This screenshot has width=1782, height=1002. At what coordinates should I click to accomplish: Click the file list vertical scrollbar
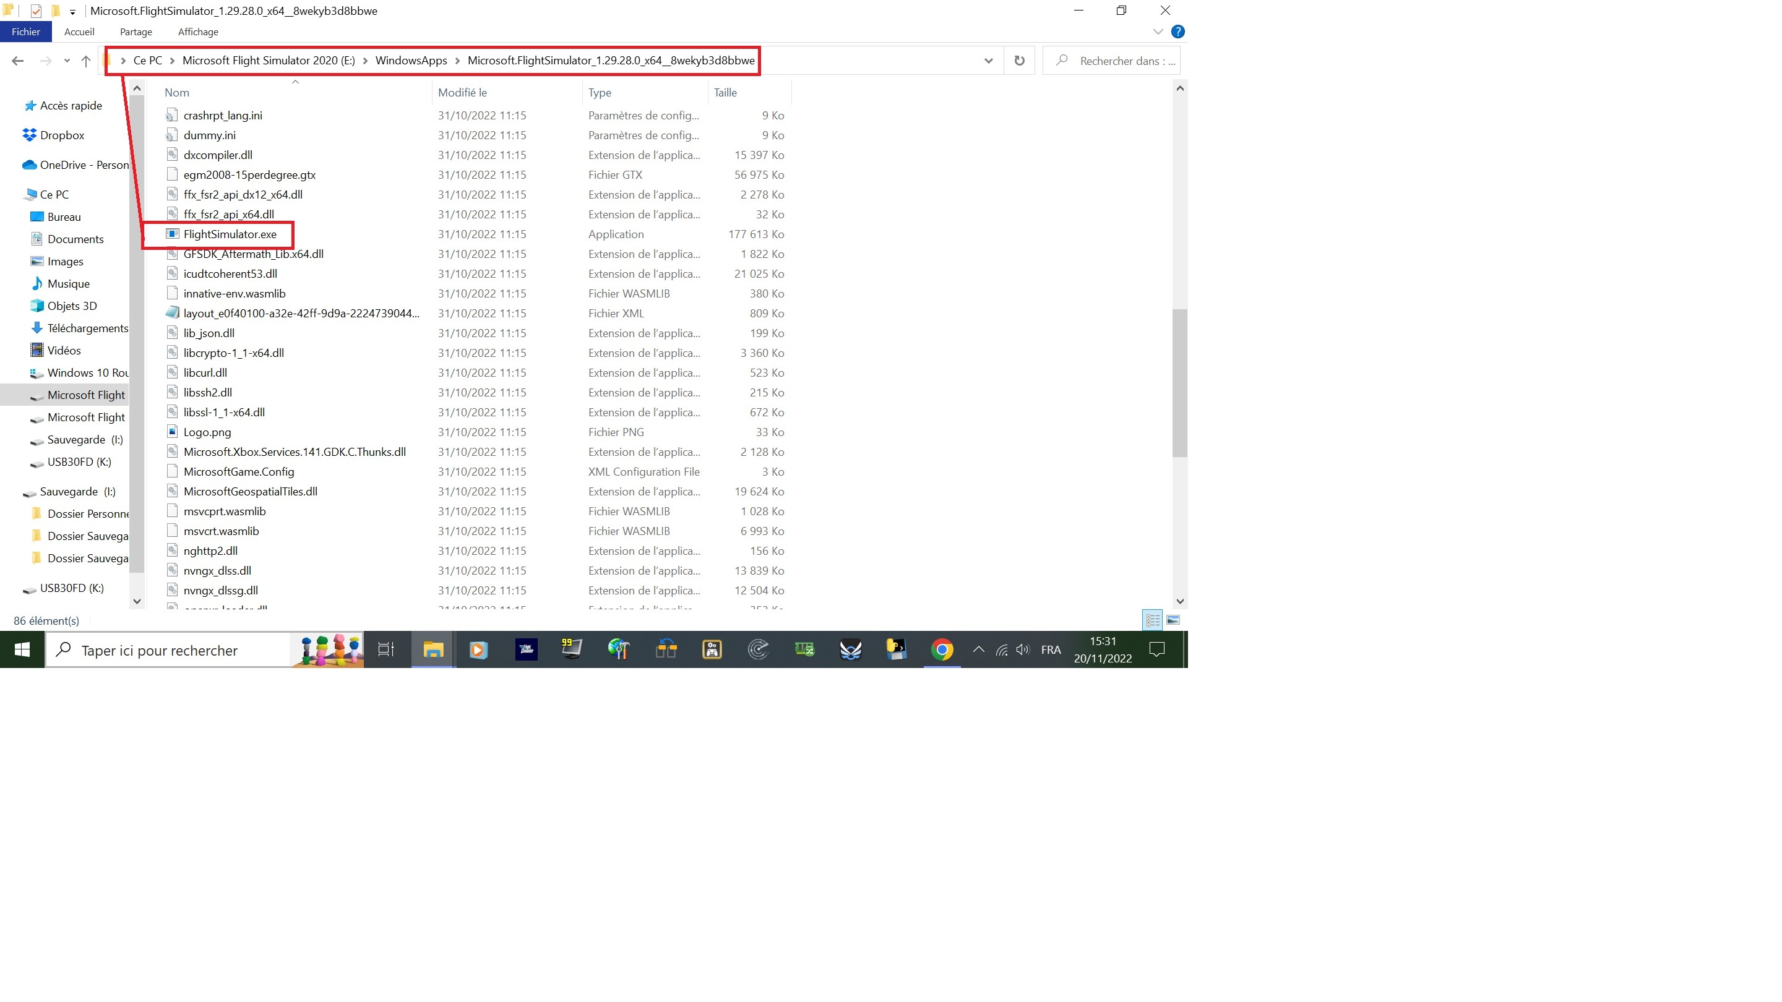1179,382
